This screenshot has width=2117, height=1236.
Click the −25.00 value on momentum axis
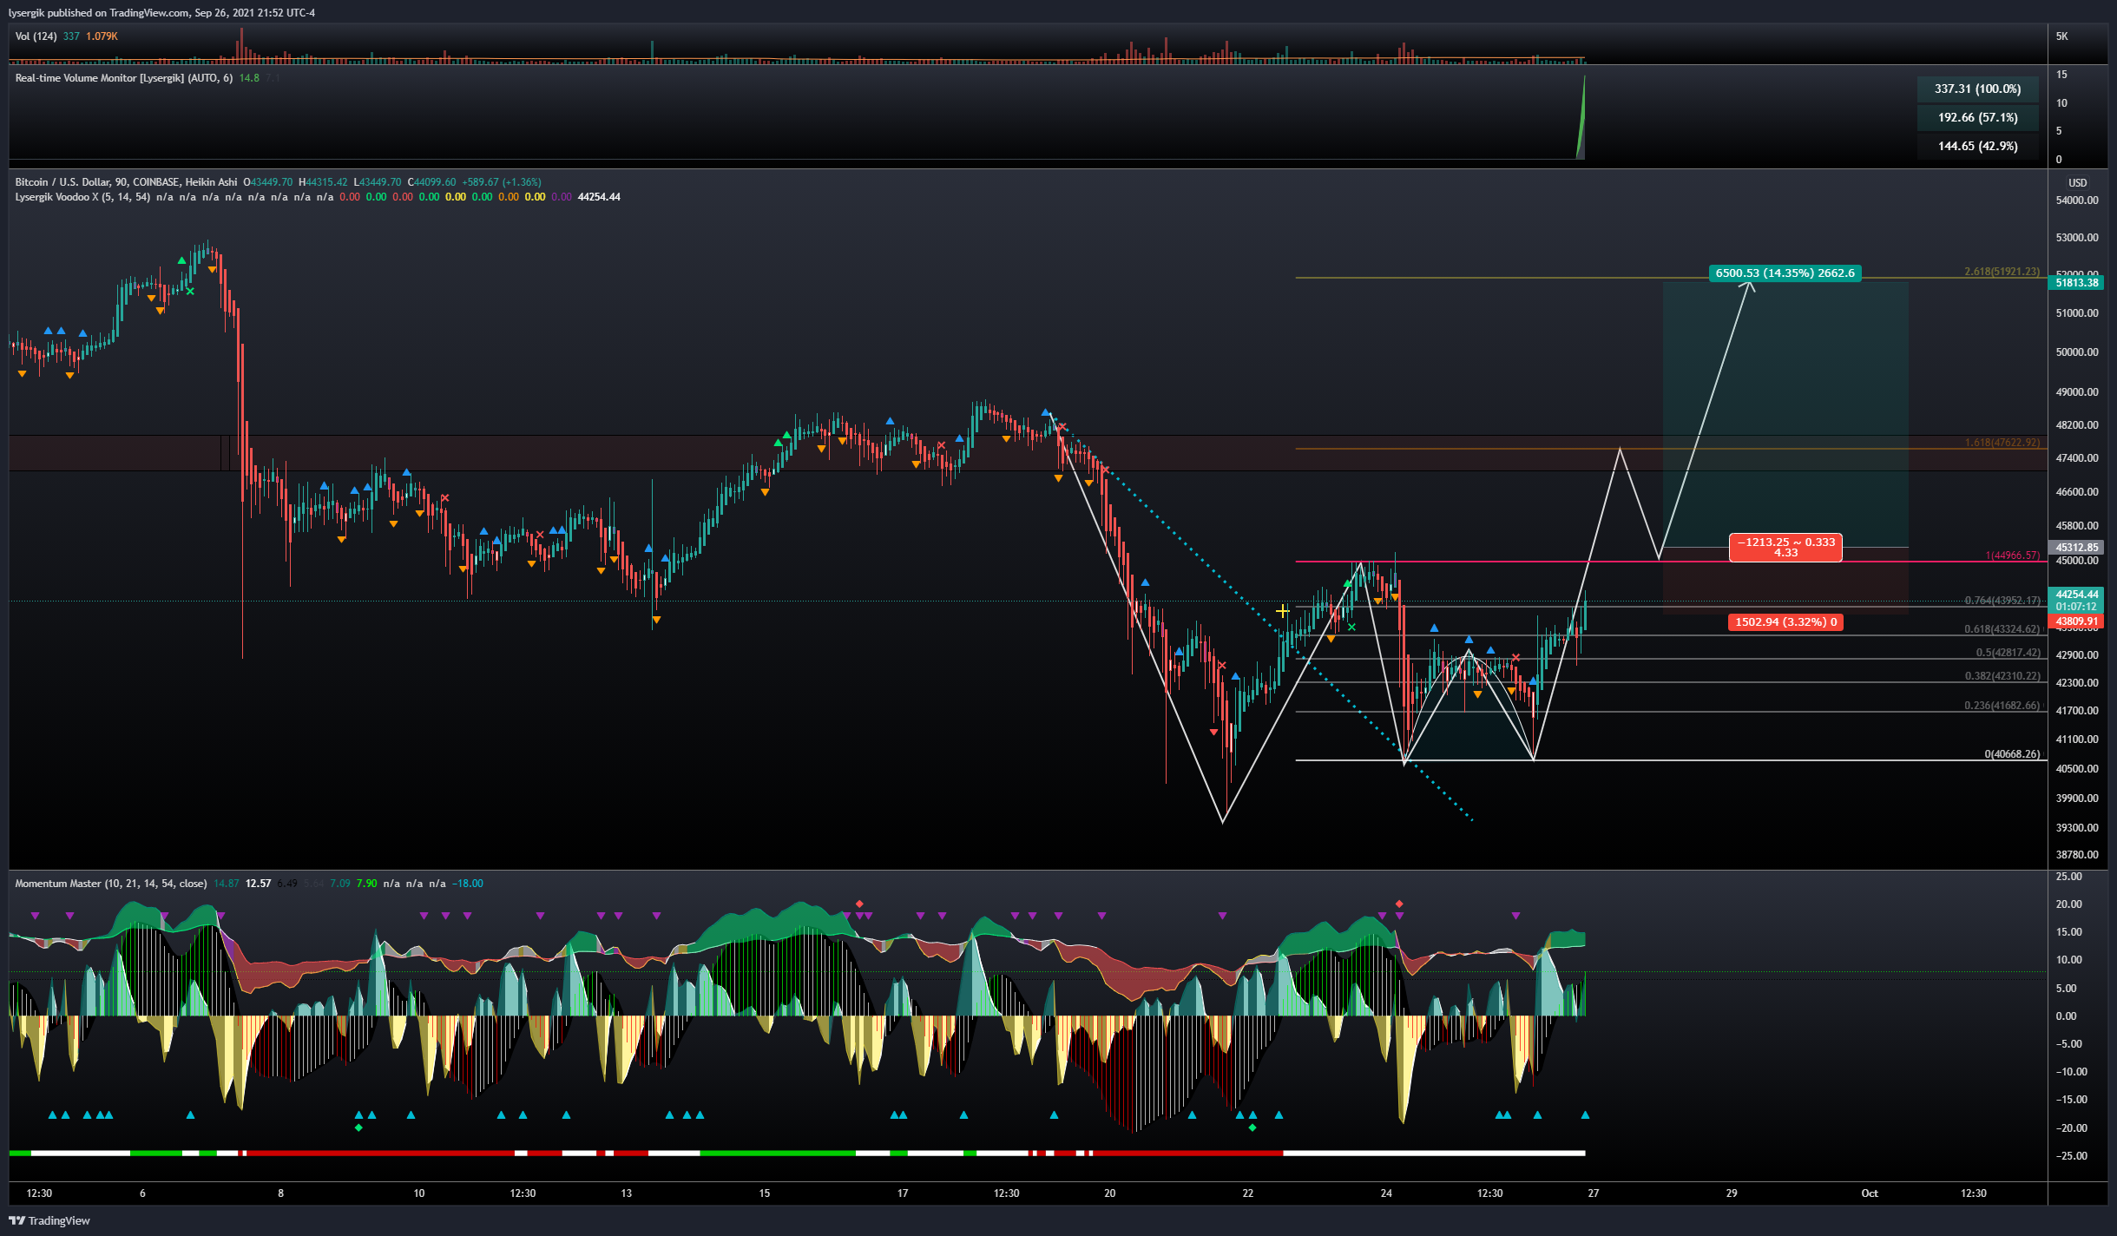point(2071,1156)
